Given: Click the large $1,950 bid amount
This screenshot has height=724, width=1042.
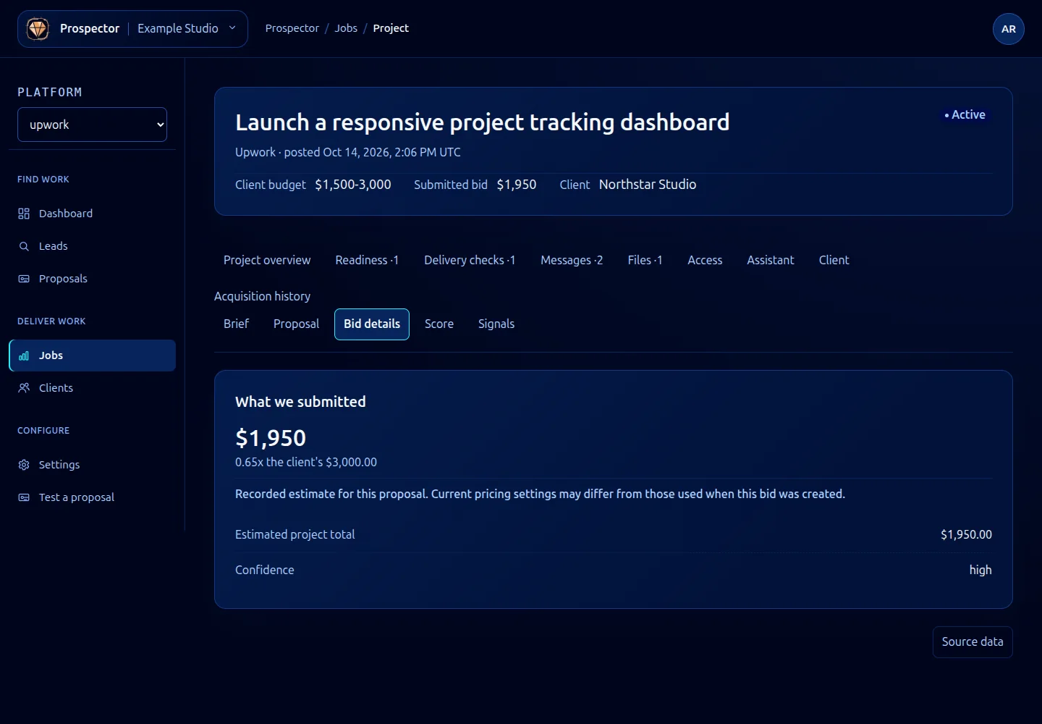Looking at the screenshot, I should click(x=271, y=438).
